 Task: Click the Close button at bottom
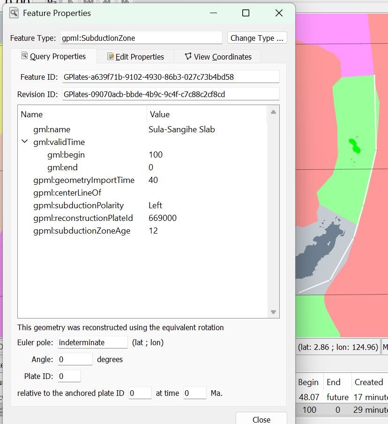(261, 419)
